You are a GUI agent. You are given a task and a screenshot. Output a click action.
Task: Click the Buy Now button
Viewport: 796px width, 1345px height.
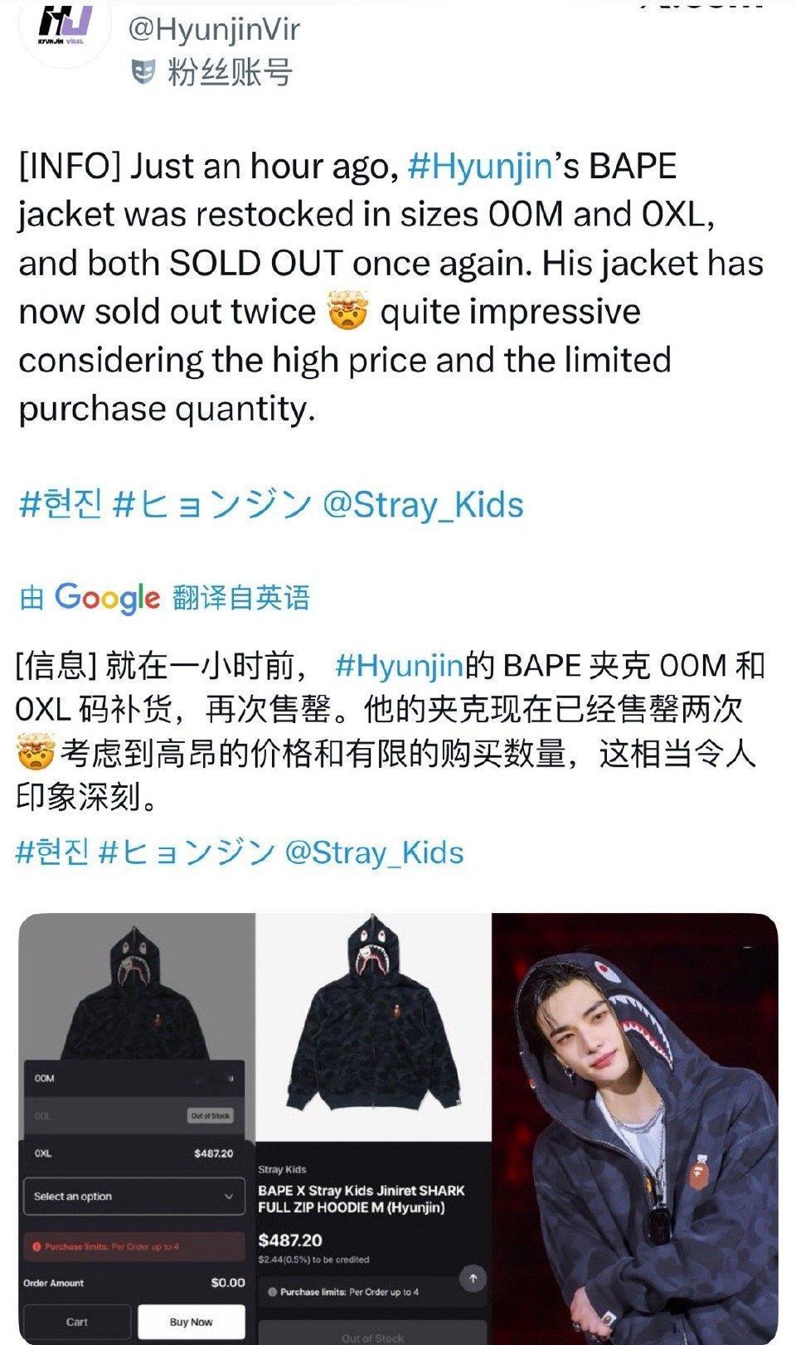point(191,1322)
